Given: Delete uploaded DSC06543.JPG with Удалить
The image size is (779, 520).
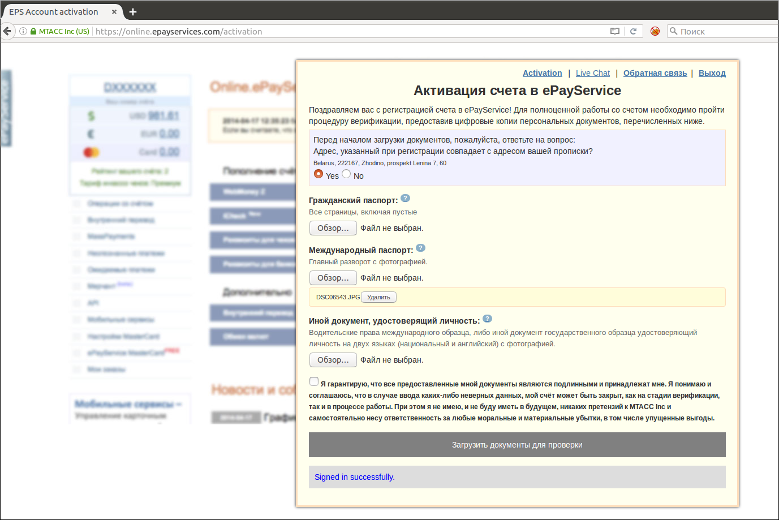Looking at the screenshot, I should click(378, 297).
